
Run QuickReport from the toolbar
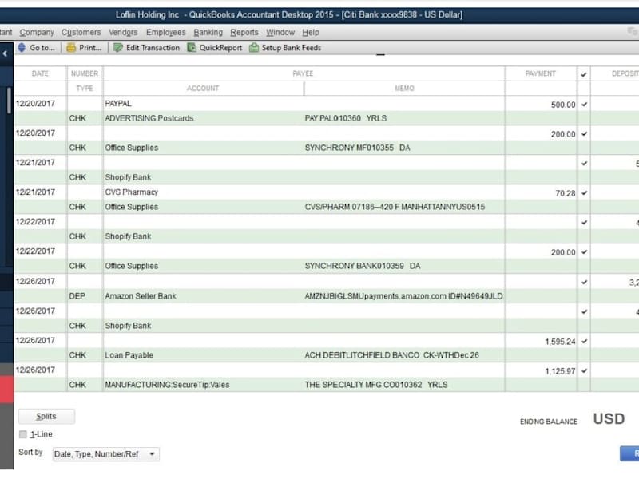pyautogui.click(x=215, y=48)
